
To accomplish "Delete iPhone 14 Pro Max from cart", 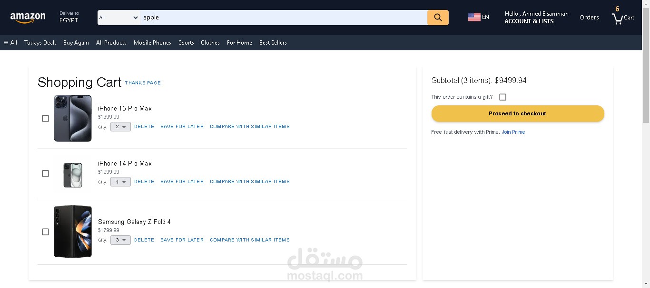I will pos(144,182).
